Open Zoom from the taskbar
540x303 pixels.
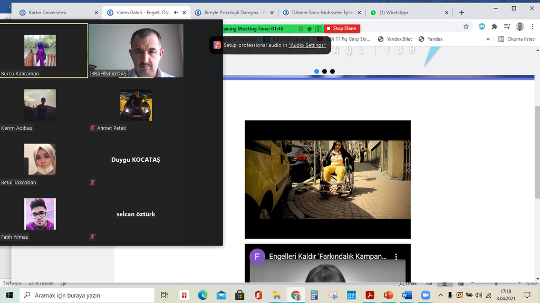pyautogui.click(x=425, y=295)
